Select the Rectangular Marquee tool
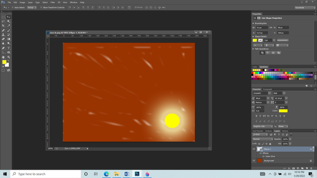317x178 pixels. click(3, 17)
